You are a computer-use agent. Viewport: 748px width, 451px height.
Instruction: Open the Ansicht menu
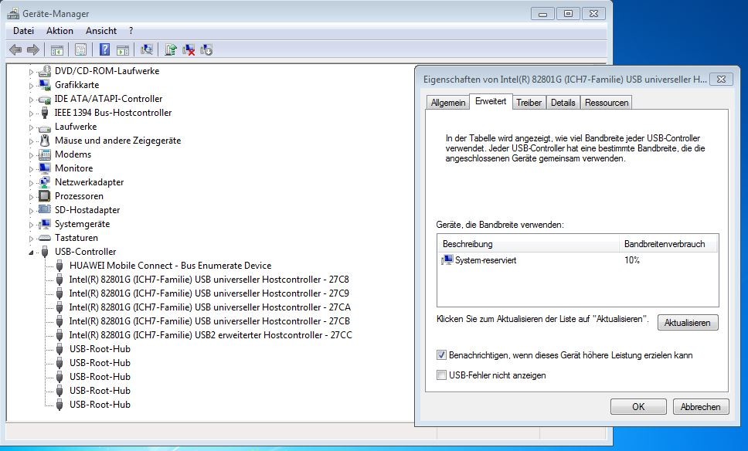click(x=101, y=31)
